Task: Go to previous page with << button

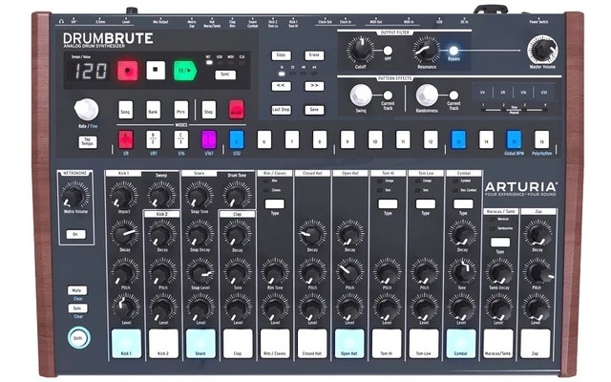Action: click(281, 86)
